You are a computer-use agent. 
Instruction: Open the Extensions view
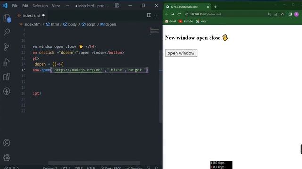(7, 77)
